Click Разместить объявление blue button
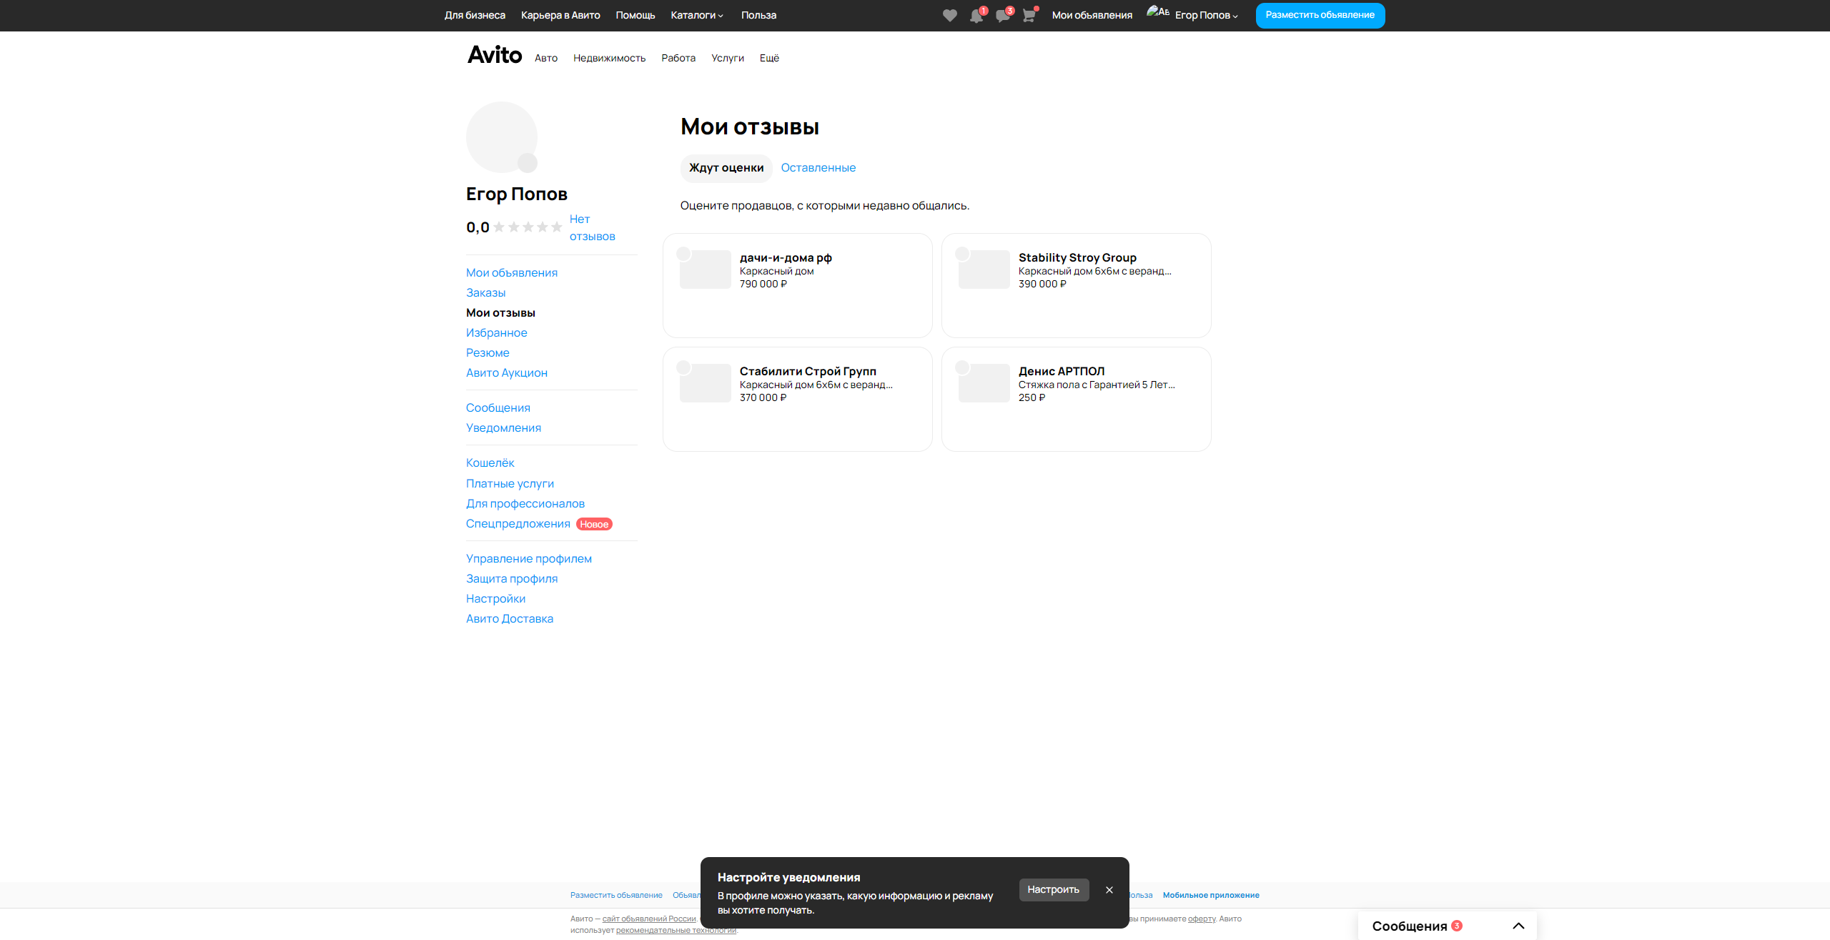This screenshot has height=940, width=1830. 1320,15
